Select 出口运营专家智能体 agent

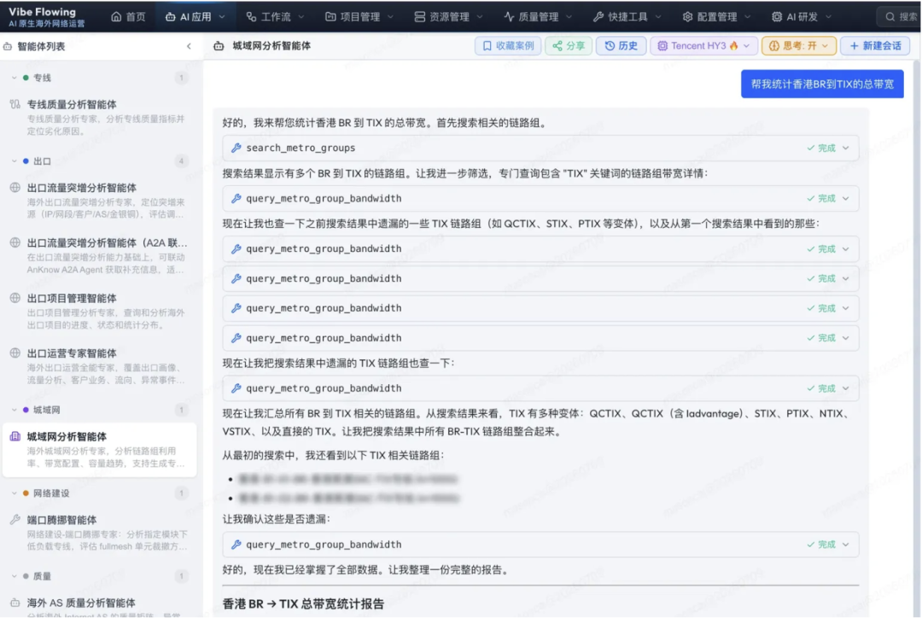(99, 365)
